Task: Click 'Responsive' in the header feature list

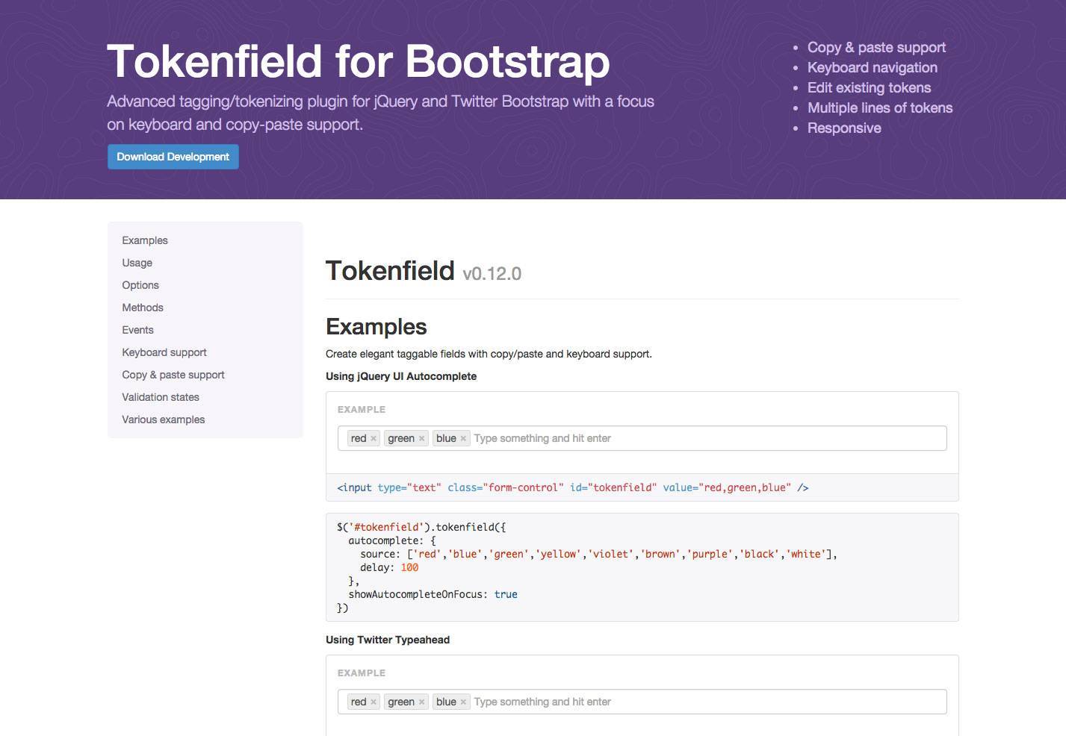Action: click(x=844, y=128)
